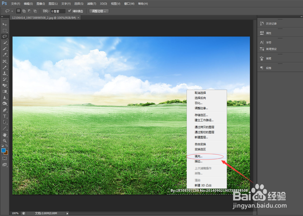
Task: Choose 新建 3D 凸出 in the context menu
Action: click(207, 185)
